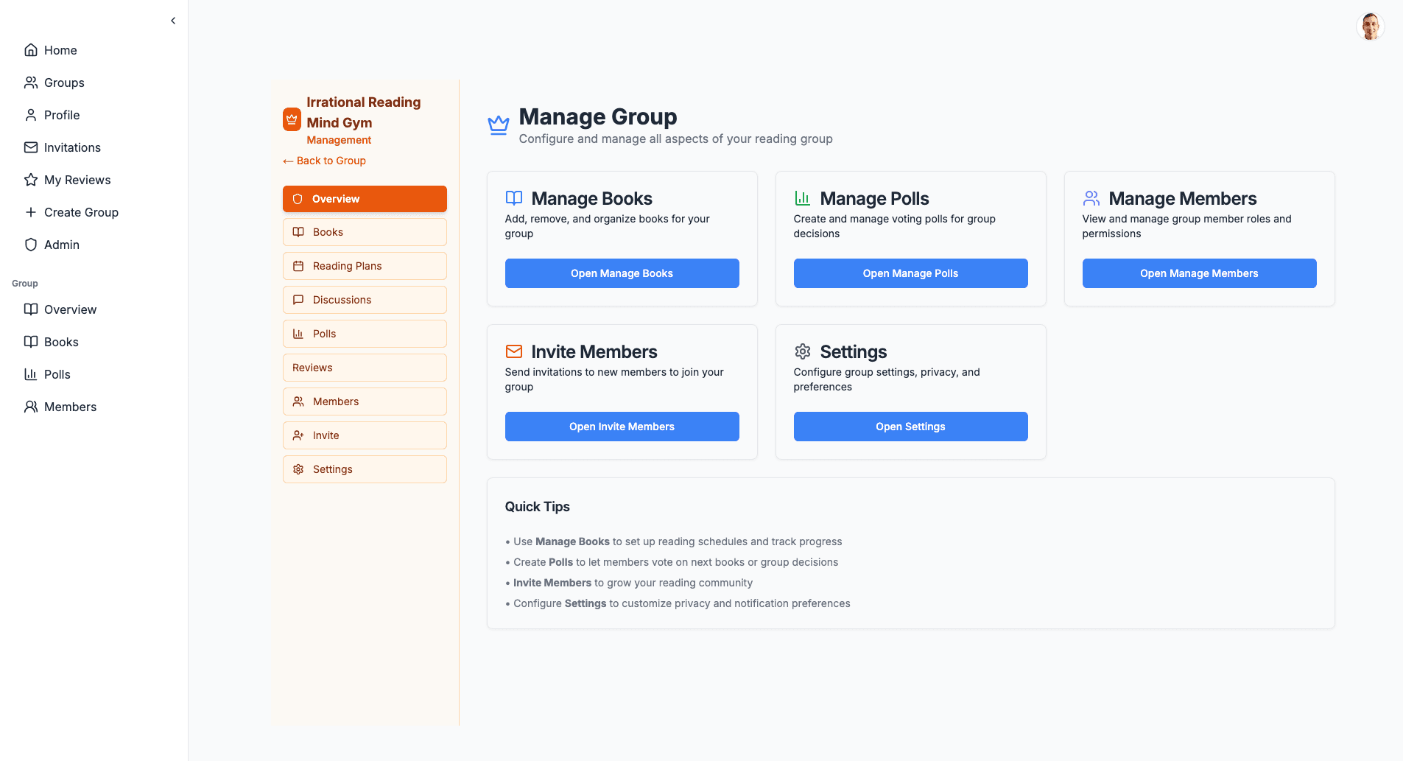
Task: Click the My Reviews star icon
Action: [31, 180]
